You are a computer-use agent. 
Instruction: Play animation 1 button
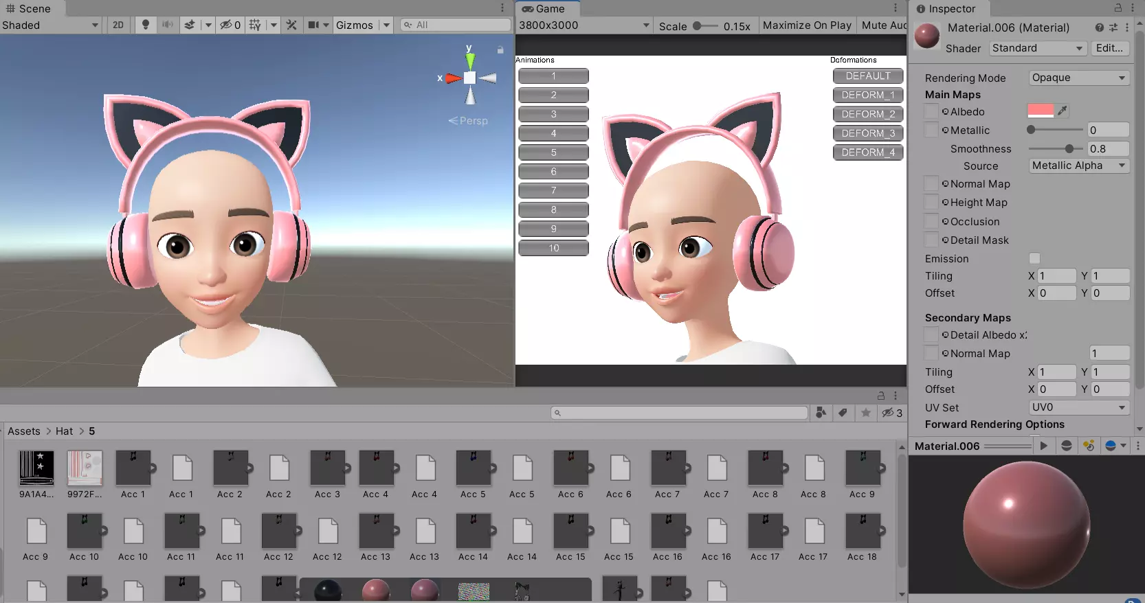point(553,76)
